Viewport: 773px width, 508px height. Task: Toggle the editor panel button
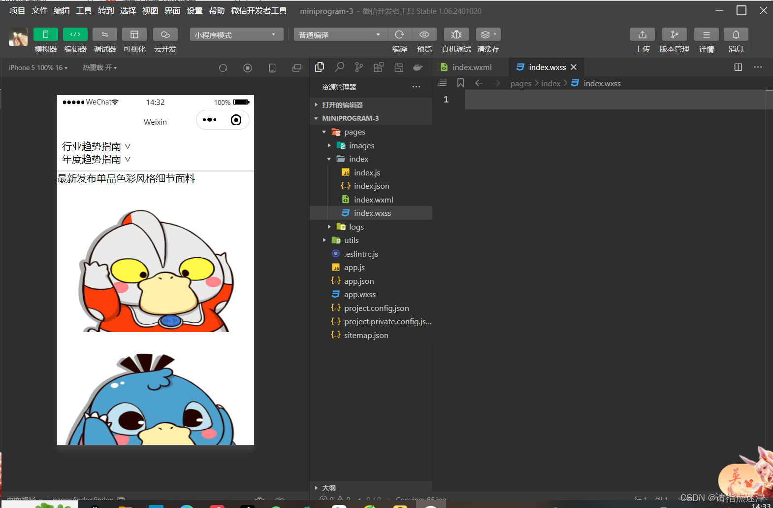click(75, 34)
